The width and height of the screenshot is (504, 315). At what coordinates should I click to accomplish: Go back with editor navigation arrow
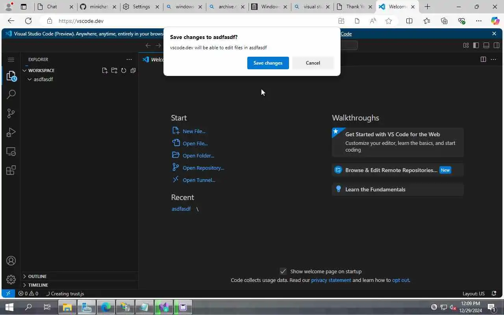[x=148, y=45]
